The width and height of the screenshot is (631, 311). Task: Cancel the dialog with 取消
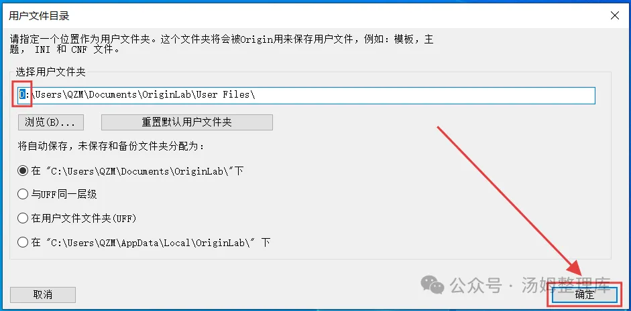pyautogui.click(x=43, y=295)
